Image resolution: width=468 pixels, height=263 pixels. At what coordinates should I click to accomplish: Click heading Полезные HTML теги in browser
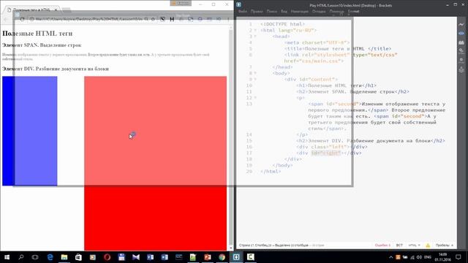point(37,34)
